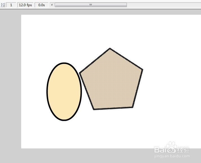The width and height of the screenshot is (201, 163).
Task: Click the 0.0s elapsed time display
Action: (41, 5)
